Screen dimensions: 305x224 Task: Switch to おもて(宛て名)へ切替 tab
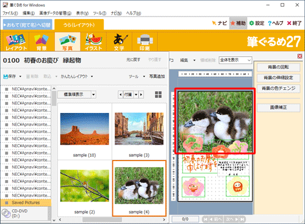pos(28,25)
